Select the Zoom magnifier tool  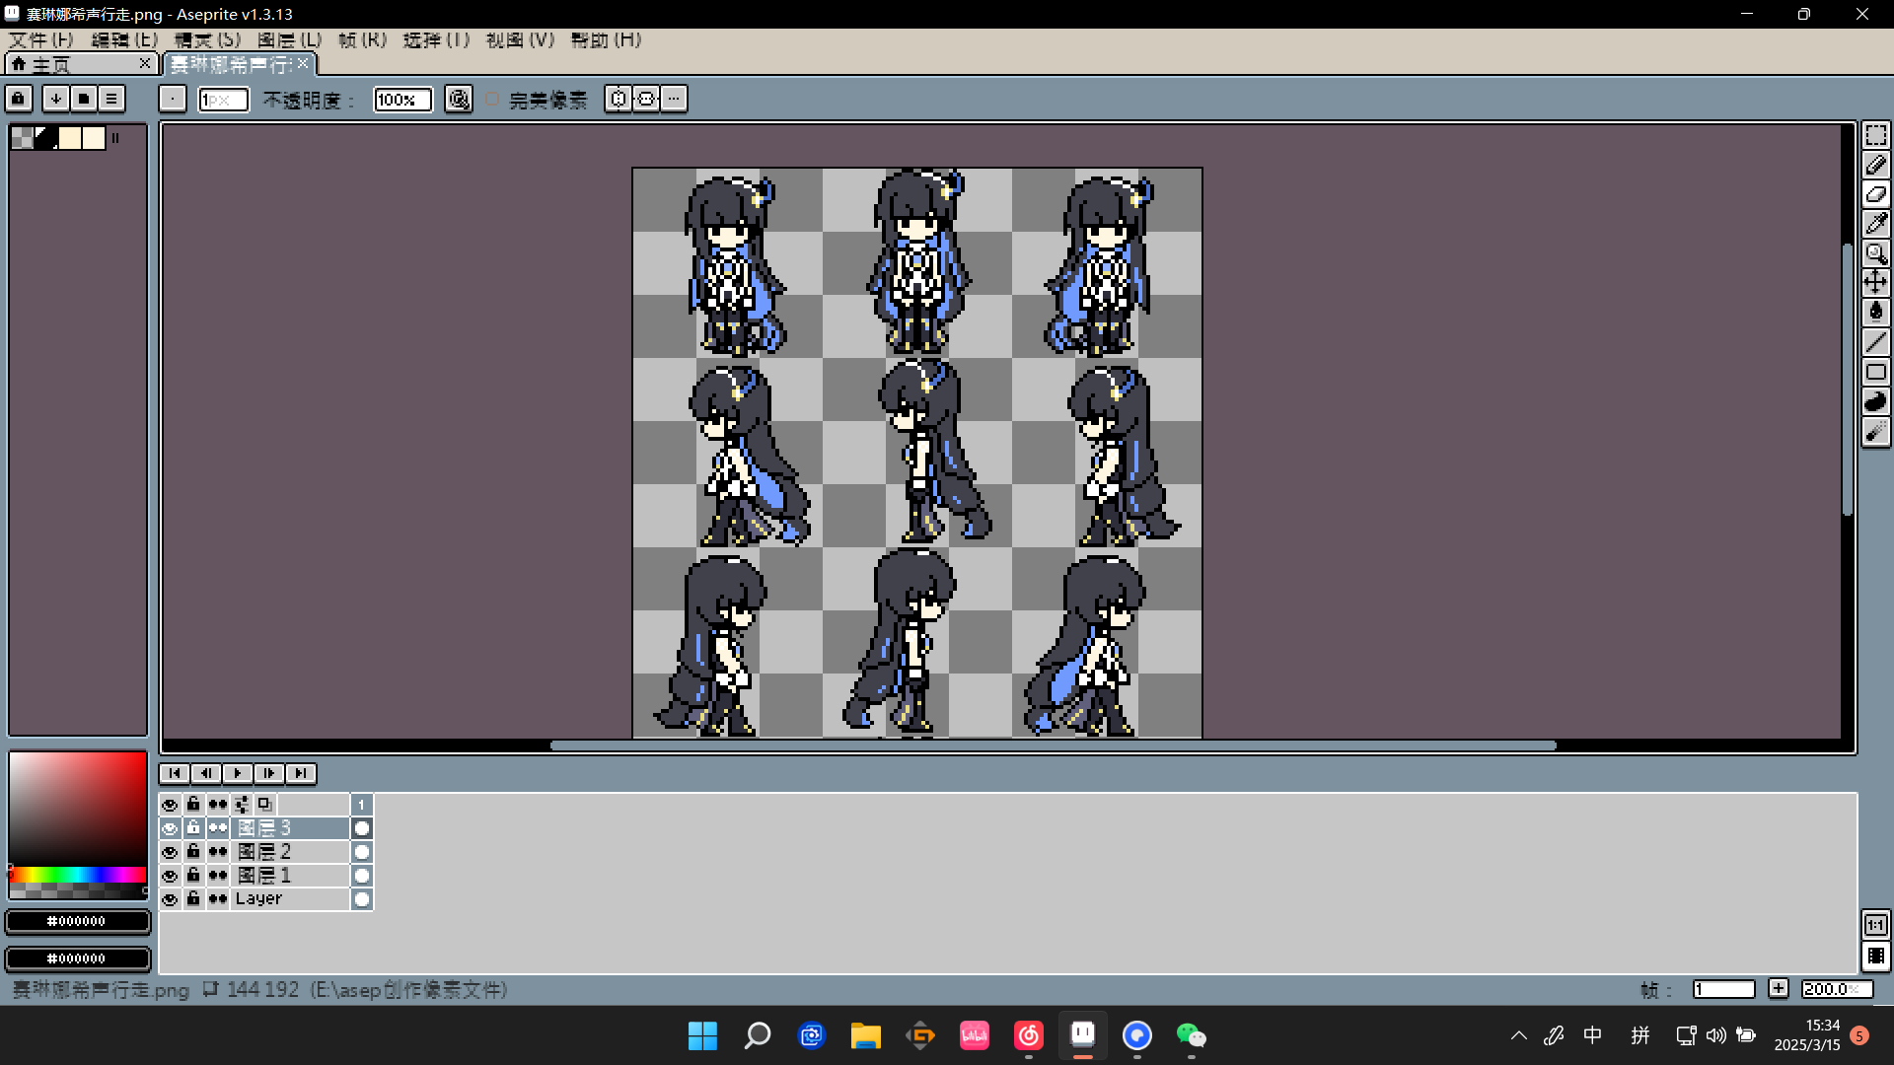click(x=1875, y=253)
